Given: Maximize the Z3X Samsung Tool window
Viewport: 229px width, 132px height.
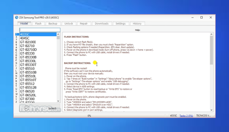Looking at the screenshot, I should click(x=202, y=17).
